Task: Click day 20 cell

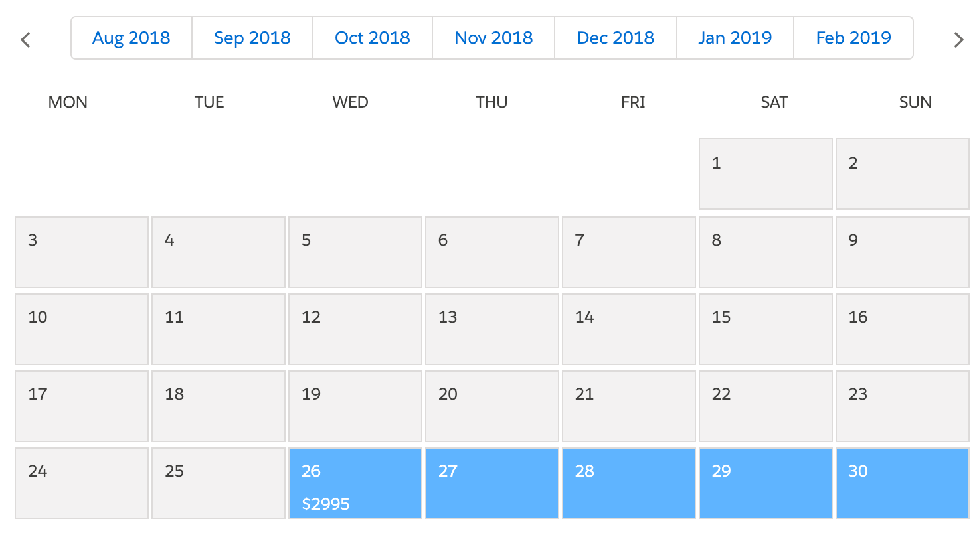Action: [492, 406]
